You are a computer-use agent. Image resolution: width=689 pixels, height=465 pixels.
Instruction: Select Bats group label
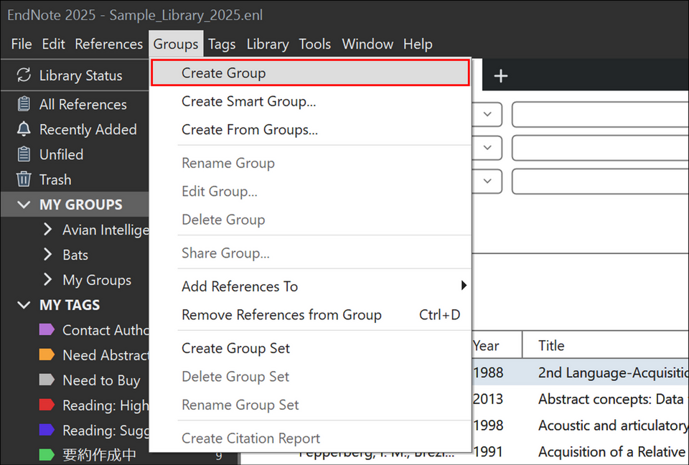click(75, 255)
